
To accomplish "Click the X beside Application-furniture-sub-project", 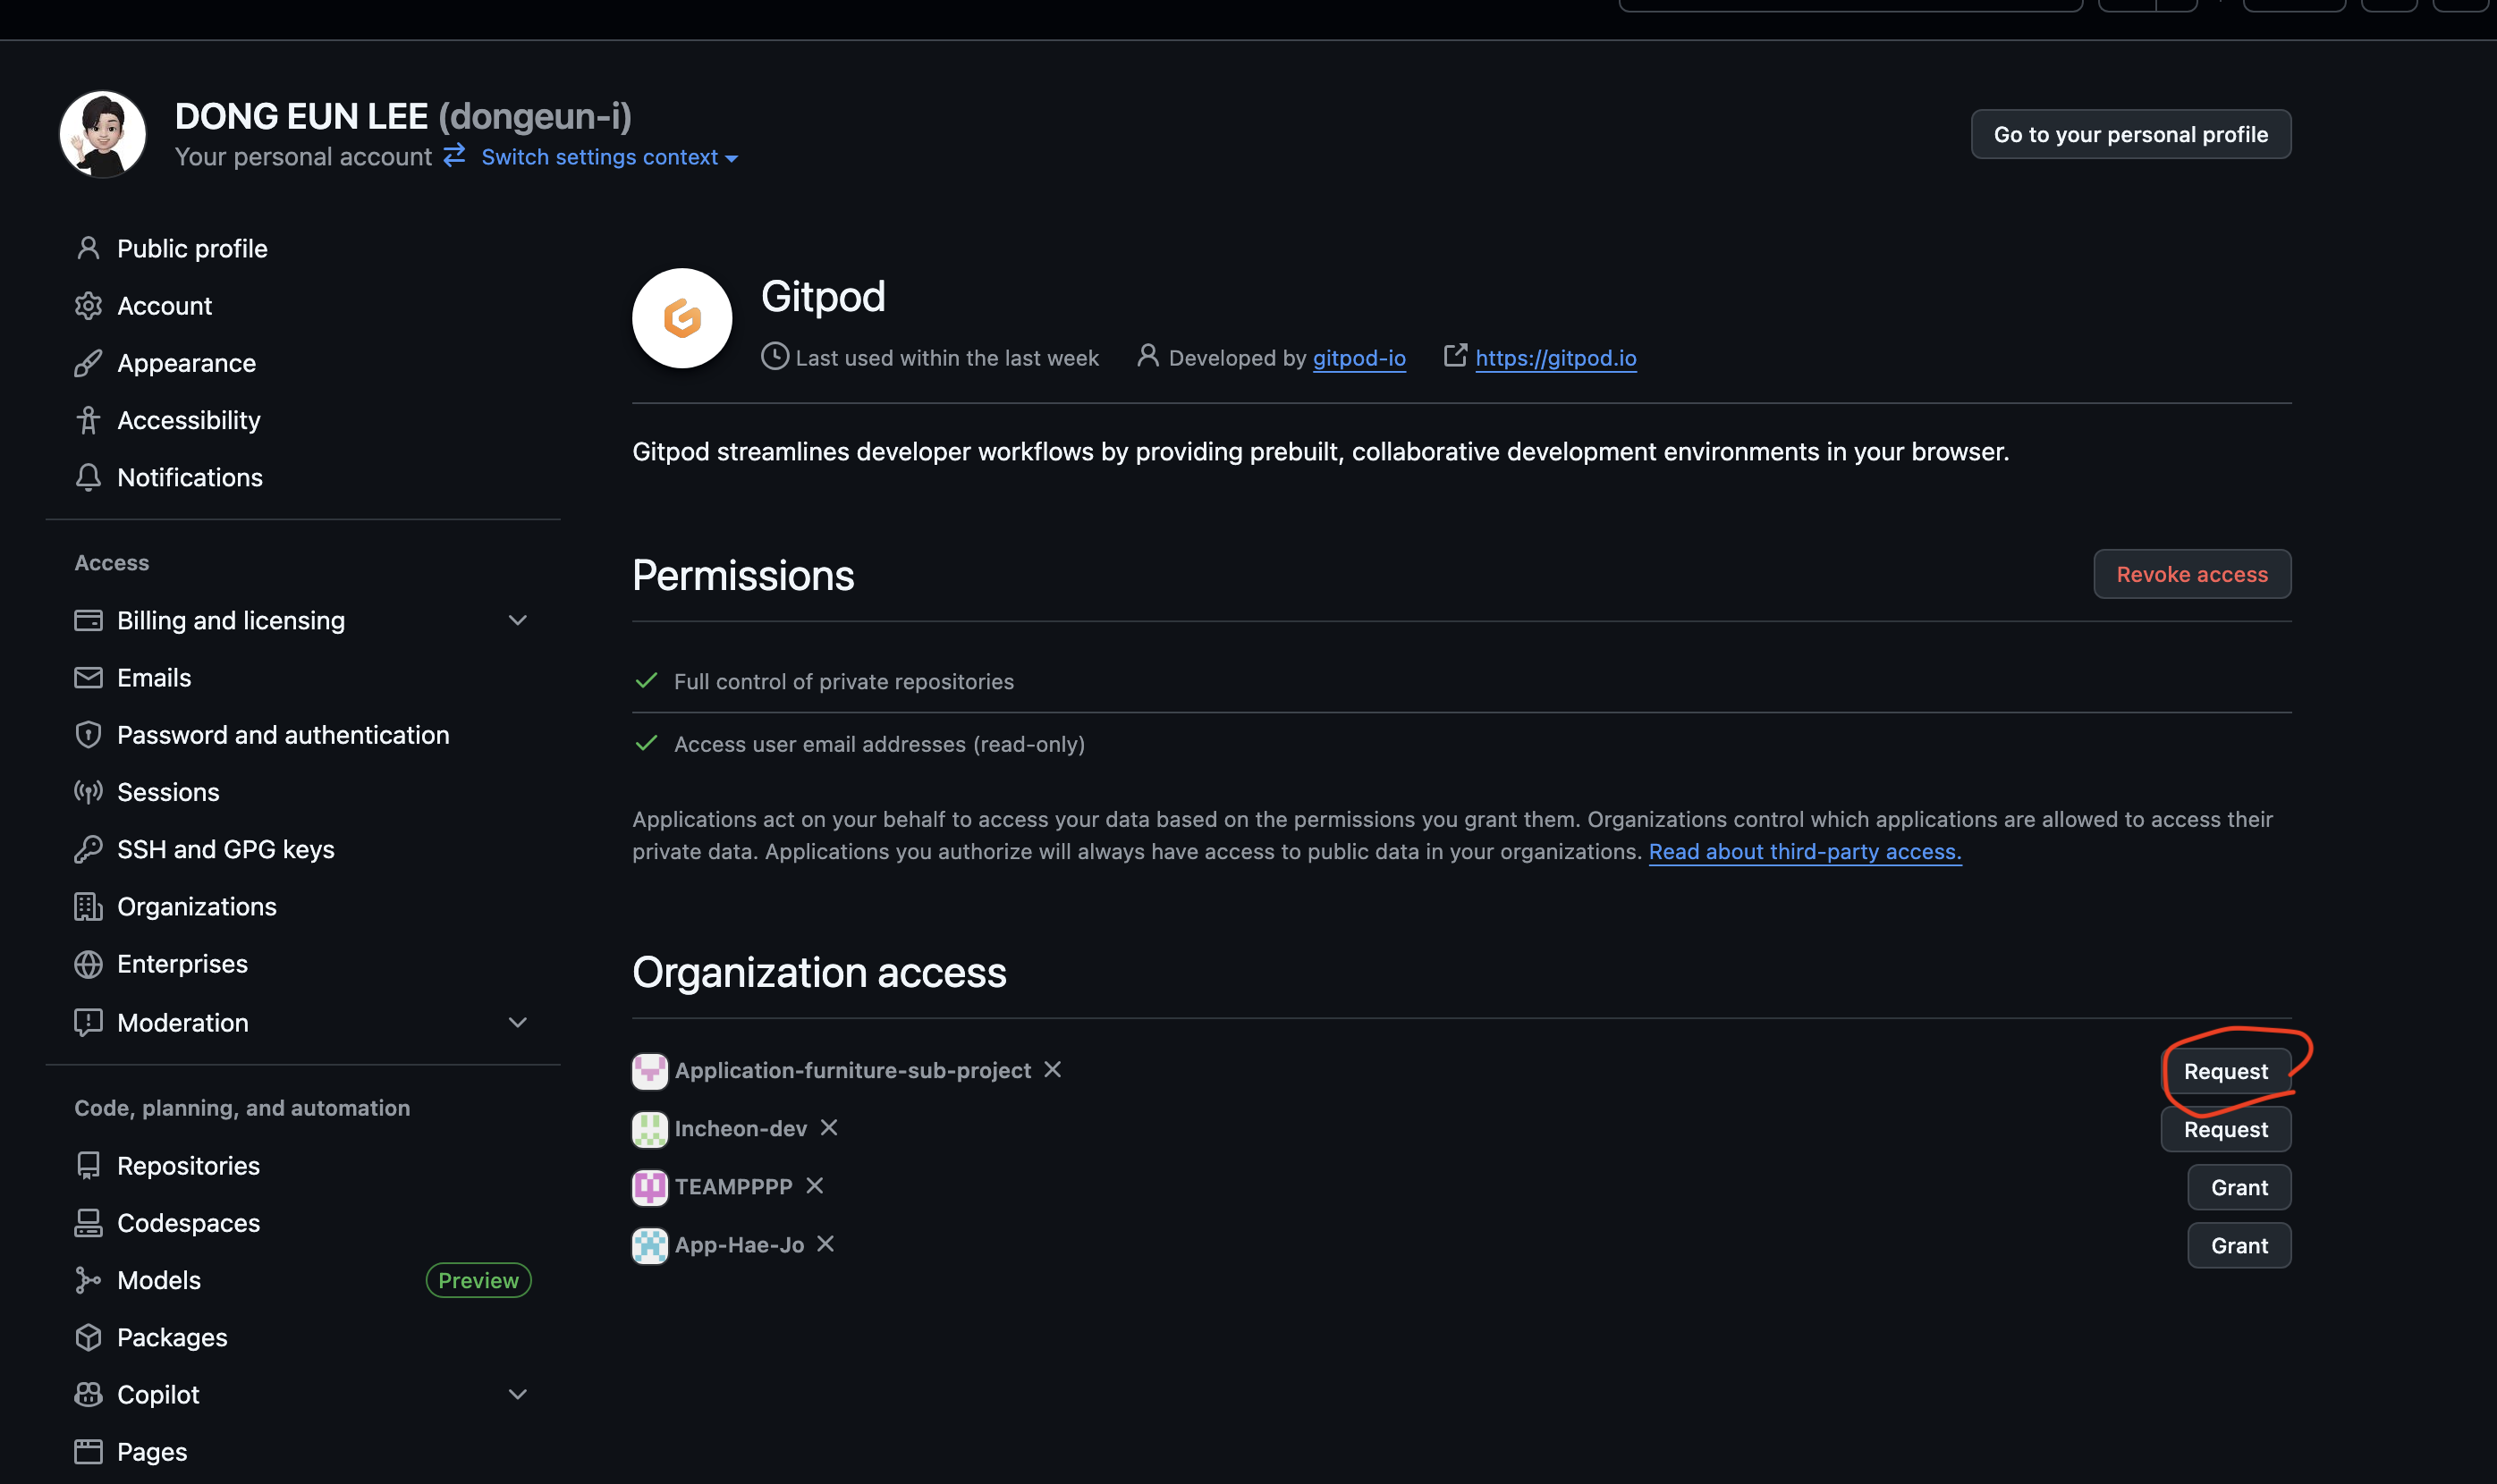I will coord(1053,1069).
